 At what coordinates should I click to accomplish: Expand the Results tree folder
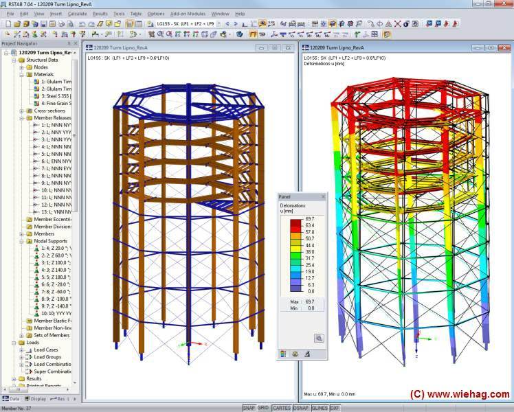pos(14,378)
